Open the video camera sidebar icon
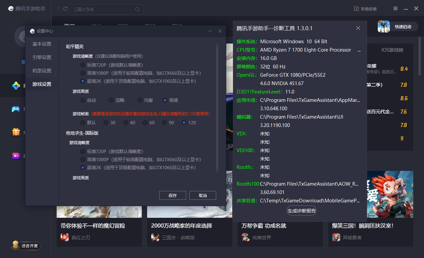The height and width of the screenshot is (258, 424). tap(16, 155)
